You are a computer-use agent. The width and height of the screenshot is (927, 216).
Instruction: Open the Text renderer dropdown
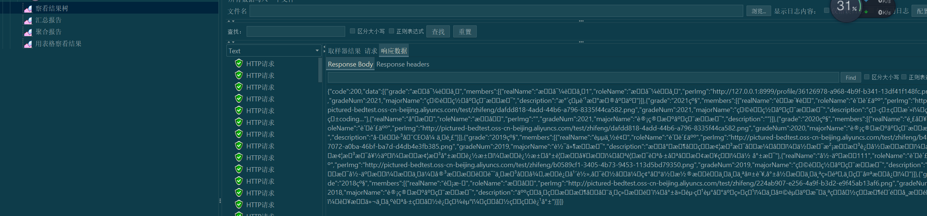(274, 51)
